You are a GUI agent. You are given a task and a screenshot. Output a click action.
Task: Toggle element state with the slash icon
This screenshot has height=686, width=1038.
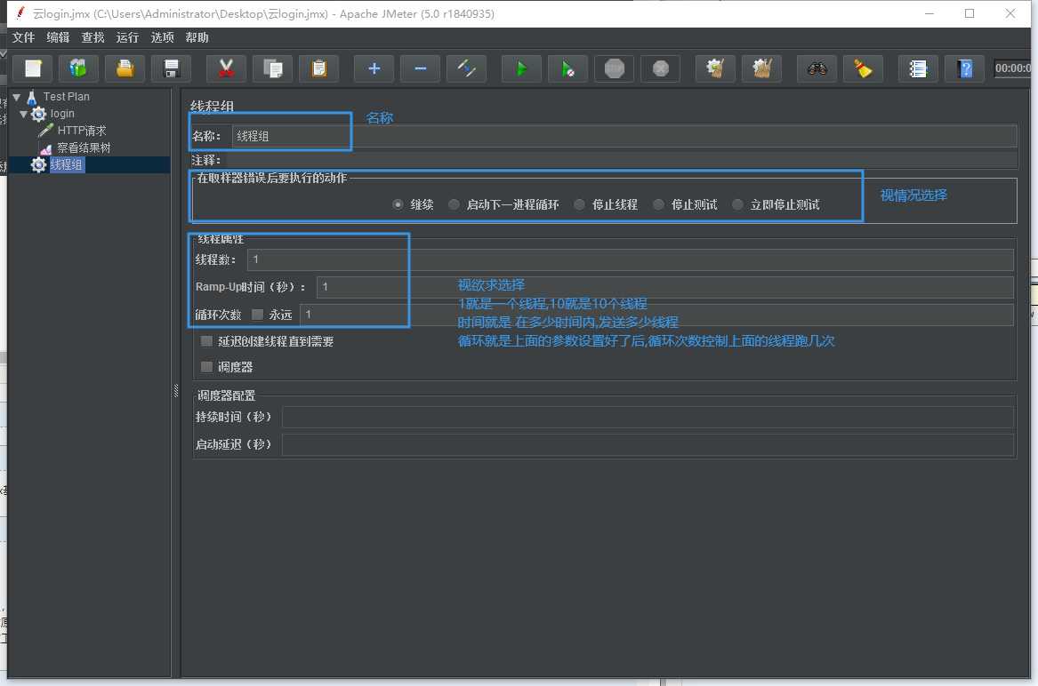pos(467,68)
